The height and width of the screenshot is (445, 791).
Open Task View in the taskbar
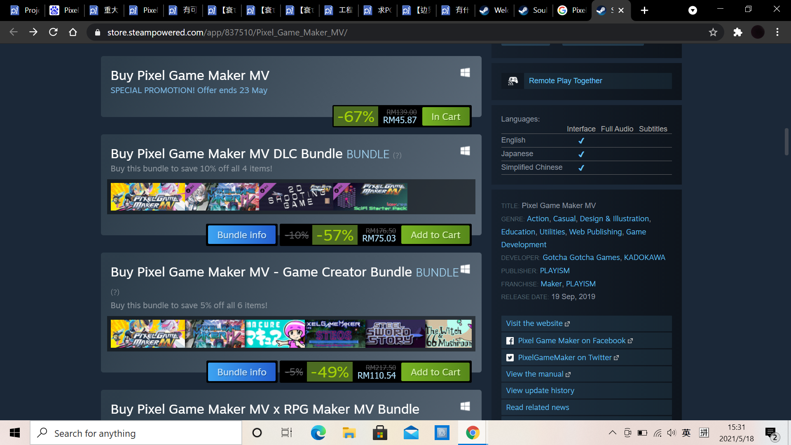pos(287,433)
